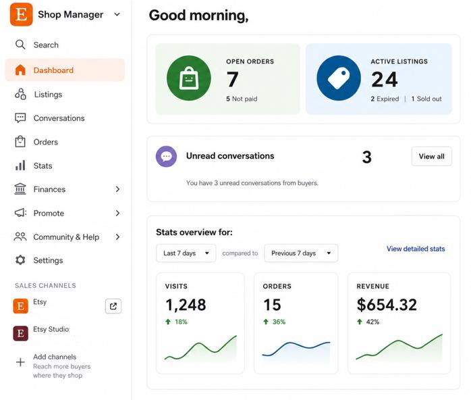Click the Active Listings count 24

click(x=385, y=80)
